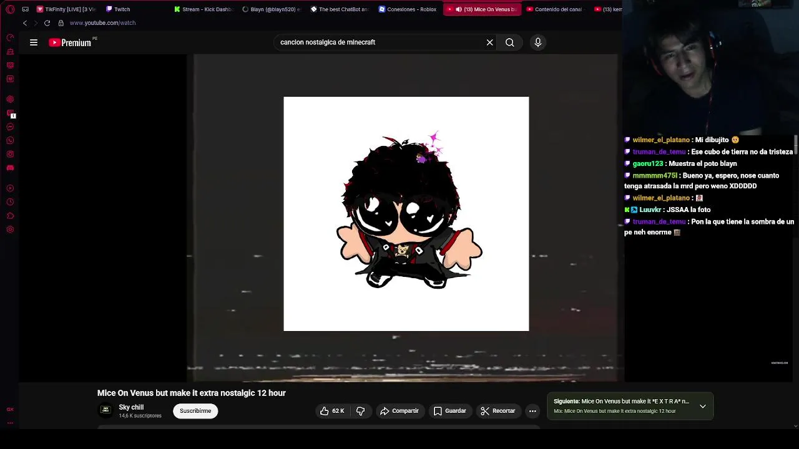This screenshot has width=799, height=449.
Task: Click the video player drawing area
Action: (406, 214)
